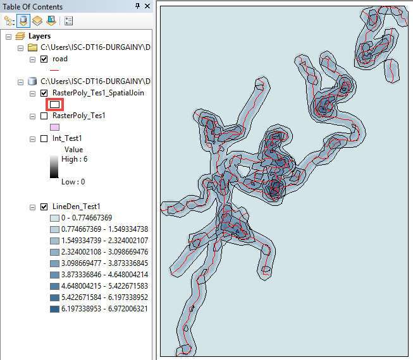
Task: Collapse the road layer legend
Action: pyautogui.click(x=32, y=60)
